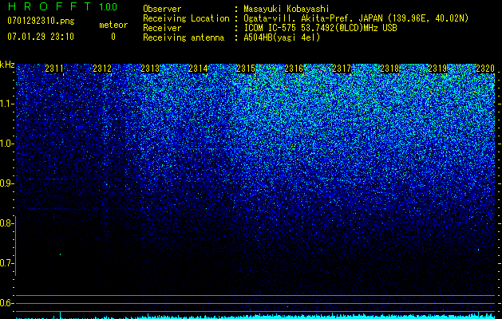Click the Receiver field label
The image size is (502, 319).
pos(162,28)
